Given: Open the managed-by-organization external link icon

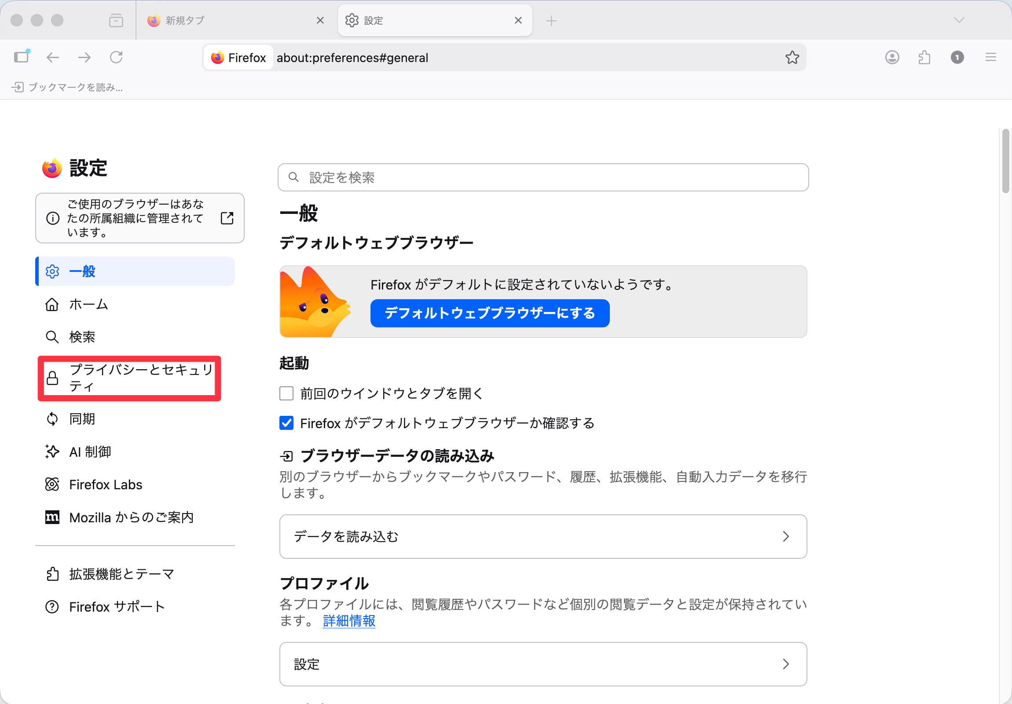Looking at the screenshot, I should point(227,218).
